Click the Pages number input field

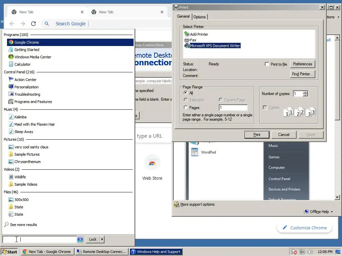233,108
